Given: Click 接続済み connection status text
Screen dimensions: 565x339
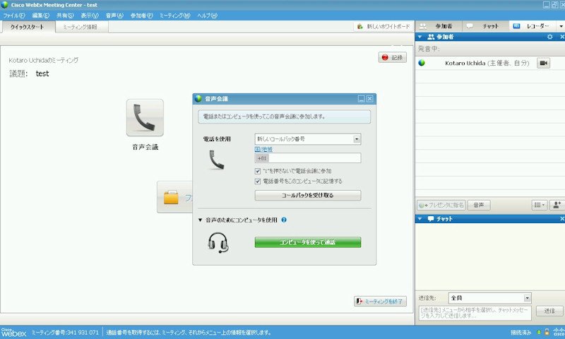Looking at the screenshot, I should point(521,333).
